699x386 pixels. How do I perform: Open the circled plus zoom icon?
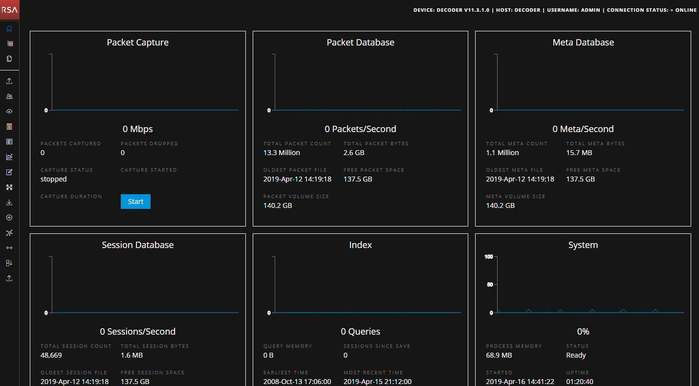[9, 217]
